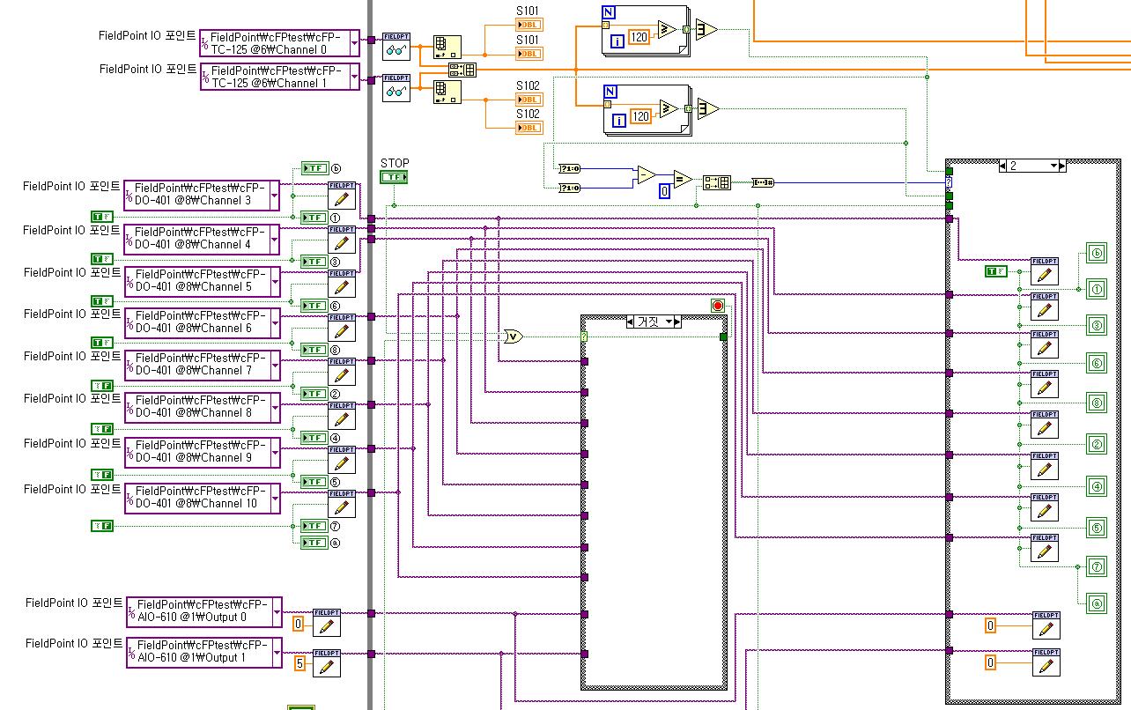This screenshot has height=710, width=1131.
Task: Click TF local variable labeled ⑥ on left
Action: (314, 306)
